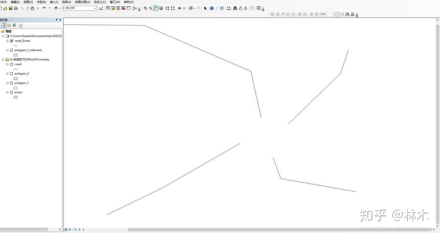Zoom to full extent with the globe icon

[x=161, y=8]
